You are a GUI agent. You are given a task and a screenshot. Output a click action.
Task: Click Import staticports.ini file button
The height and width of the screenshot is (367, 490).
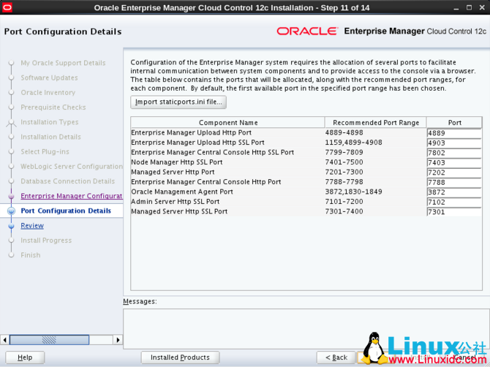point(178,102)
